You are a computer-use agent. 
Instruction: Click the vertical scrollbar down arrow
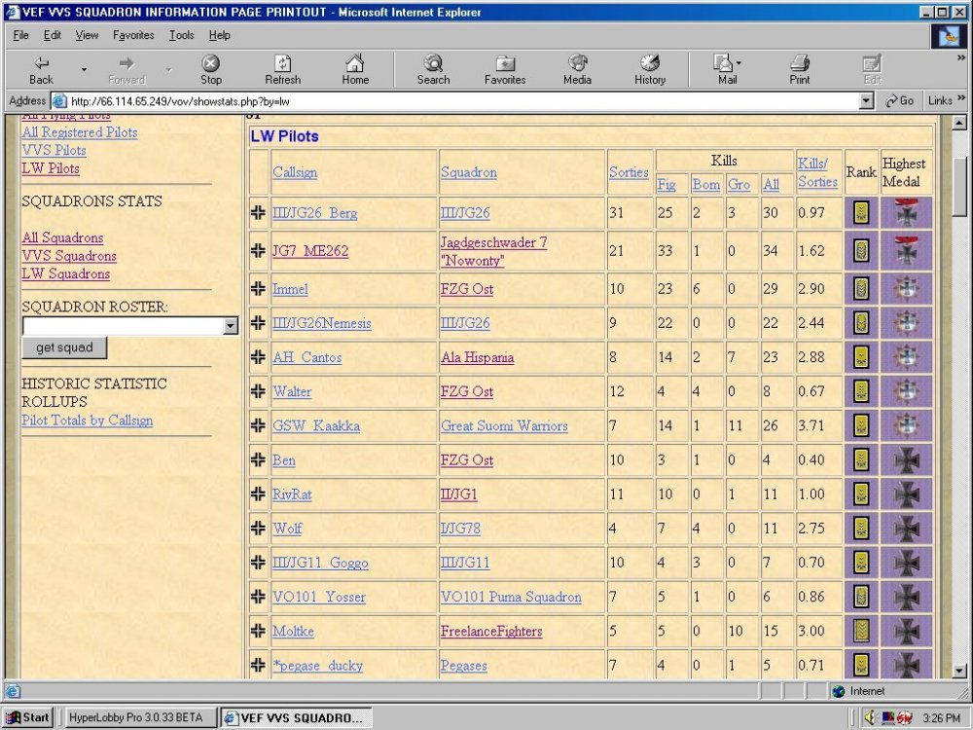[x=959, y=671]
